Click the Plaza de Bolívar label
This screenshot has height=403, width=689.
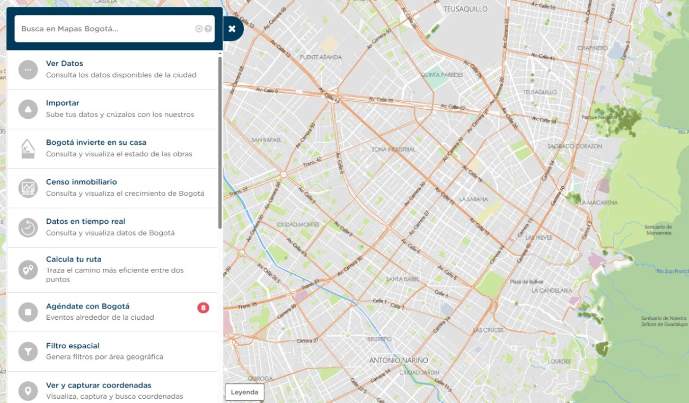(528, 282)
